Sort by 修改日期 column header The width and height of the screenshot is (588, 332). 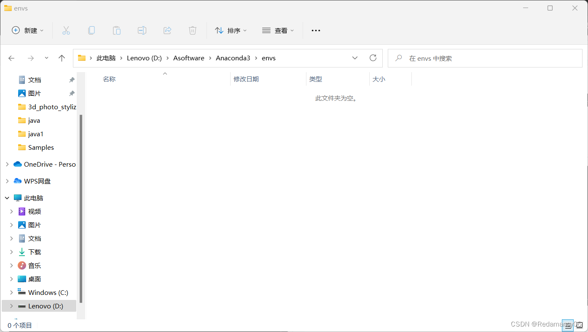pyautogui.click(x=246, y=79)
